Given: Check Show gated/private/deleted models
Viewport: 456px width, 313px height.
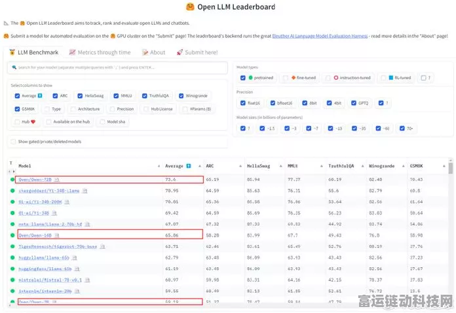Looking at the screenshot, I should point(13,142).
